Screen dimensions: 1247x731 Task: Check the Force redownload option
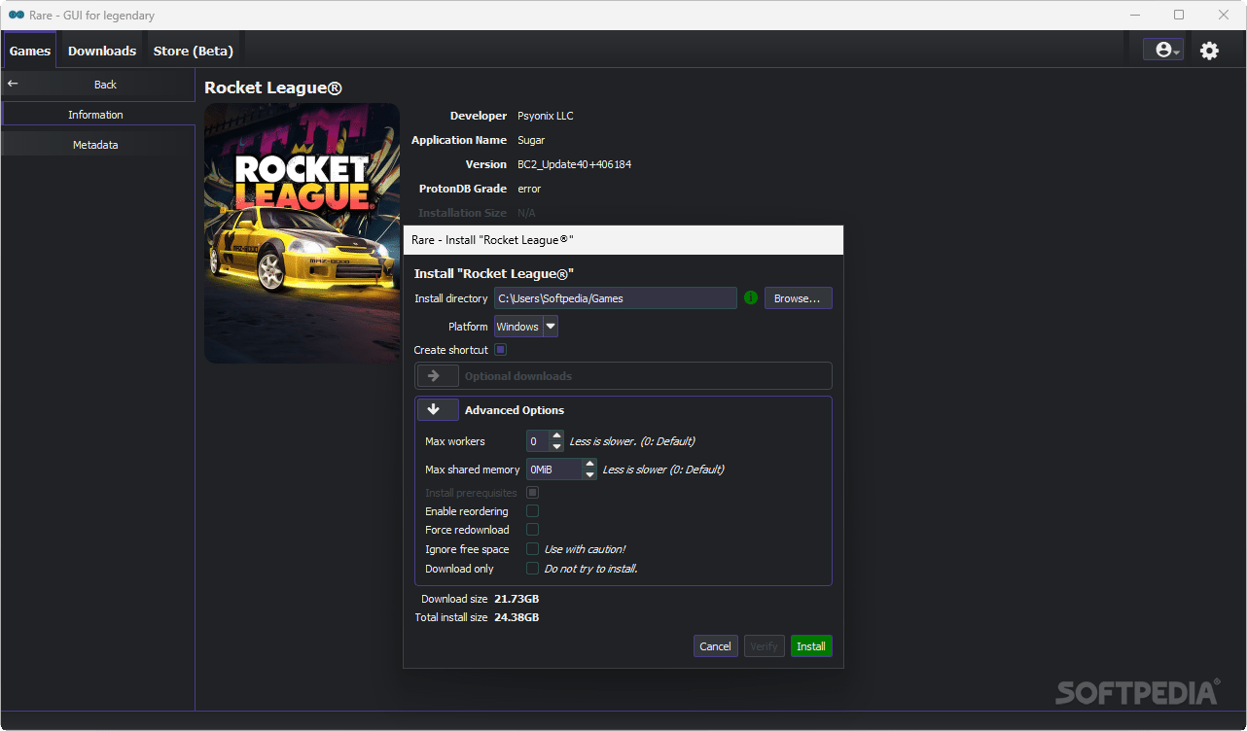[532, 530]
